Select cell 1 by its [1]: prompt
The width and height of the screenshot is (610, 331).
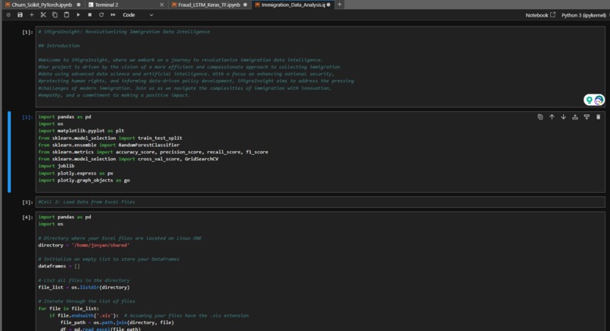pos(27,32)
